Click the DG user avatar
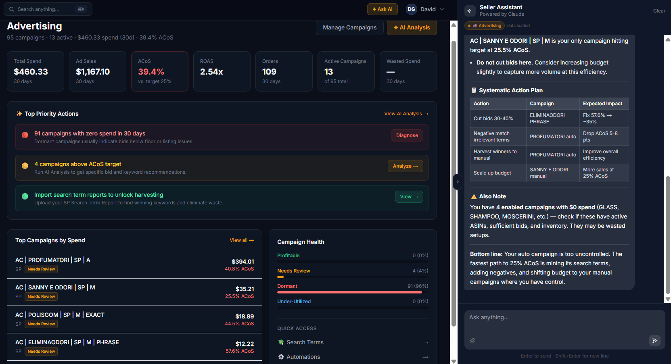This screenshot has width=671, height=364. click(x=411, y=9)
